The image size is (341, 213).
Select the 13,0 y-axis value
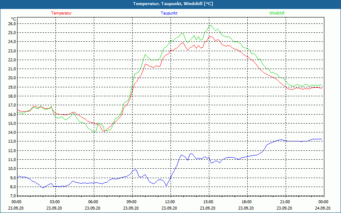[x=12, y=141]
